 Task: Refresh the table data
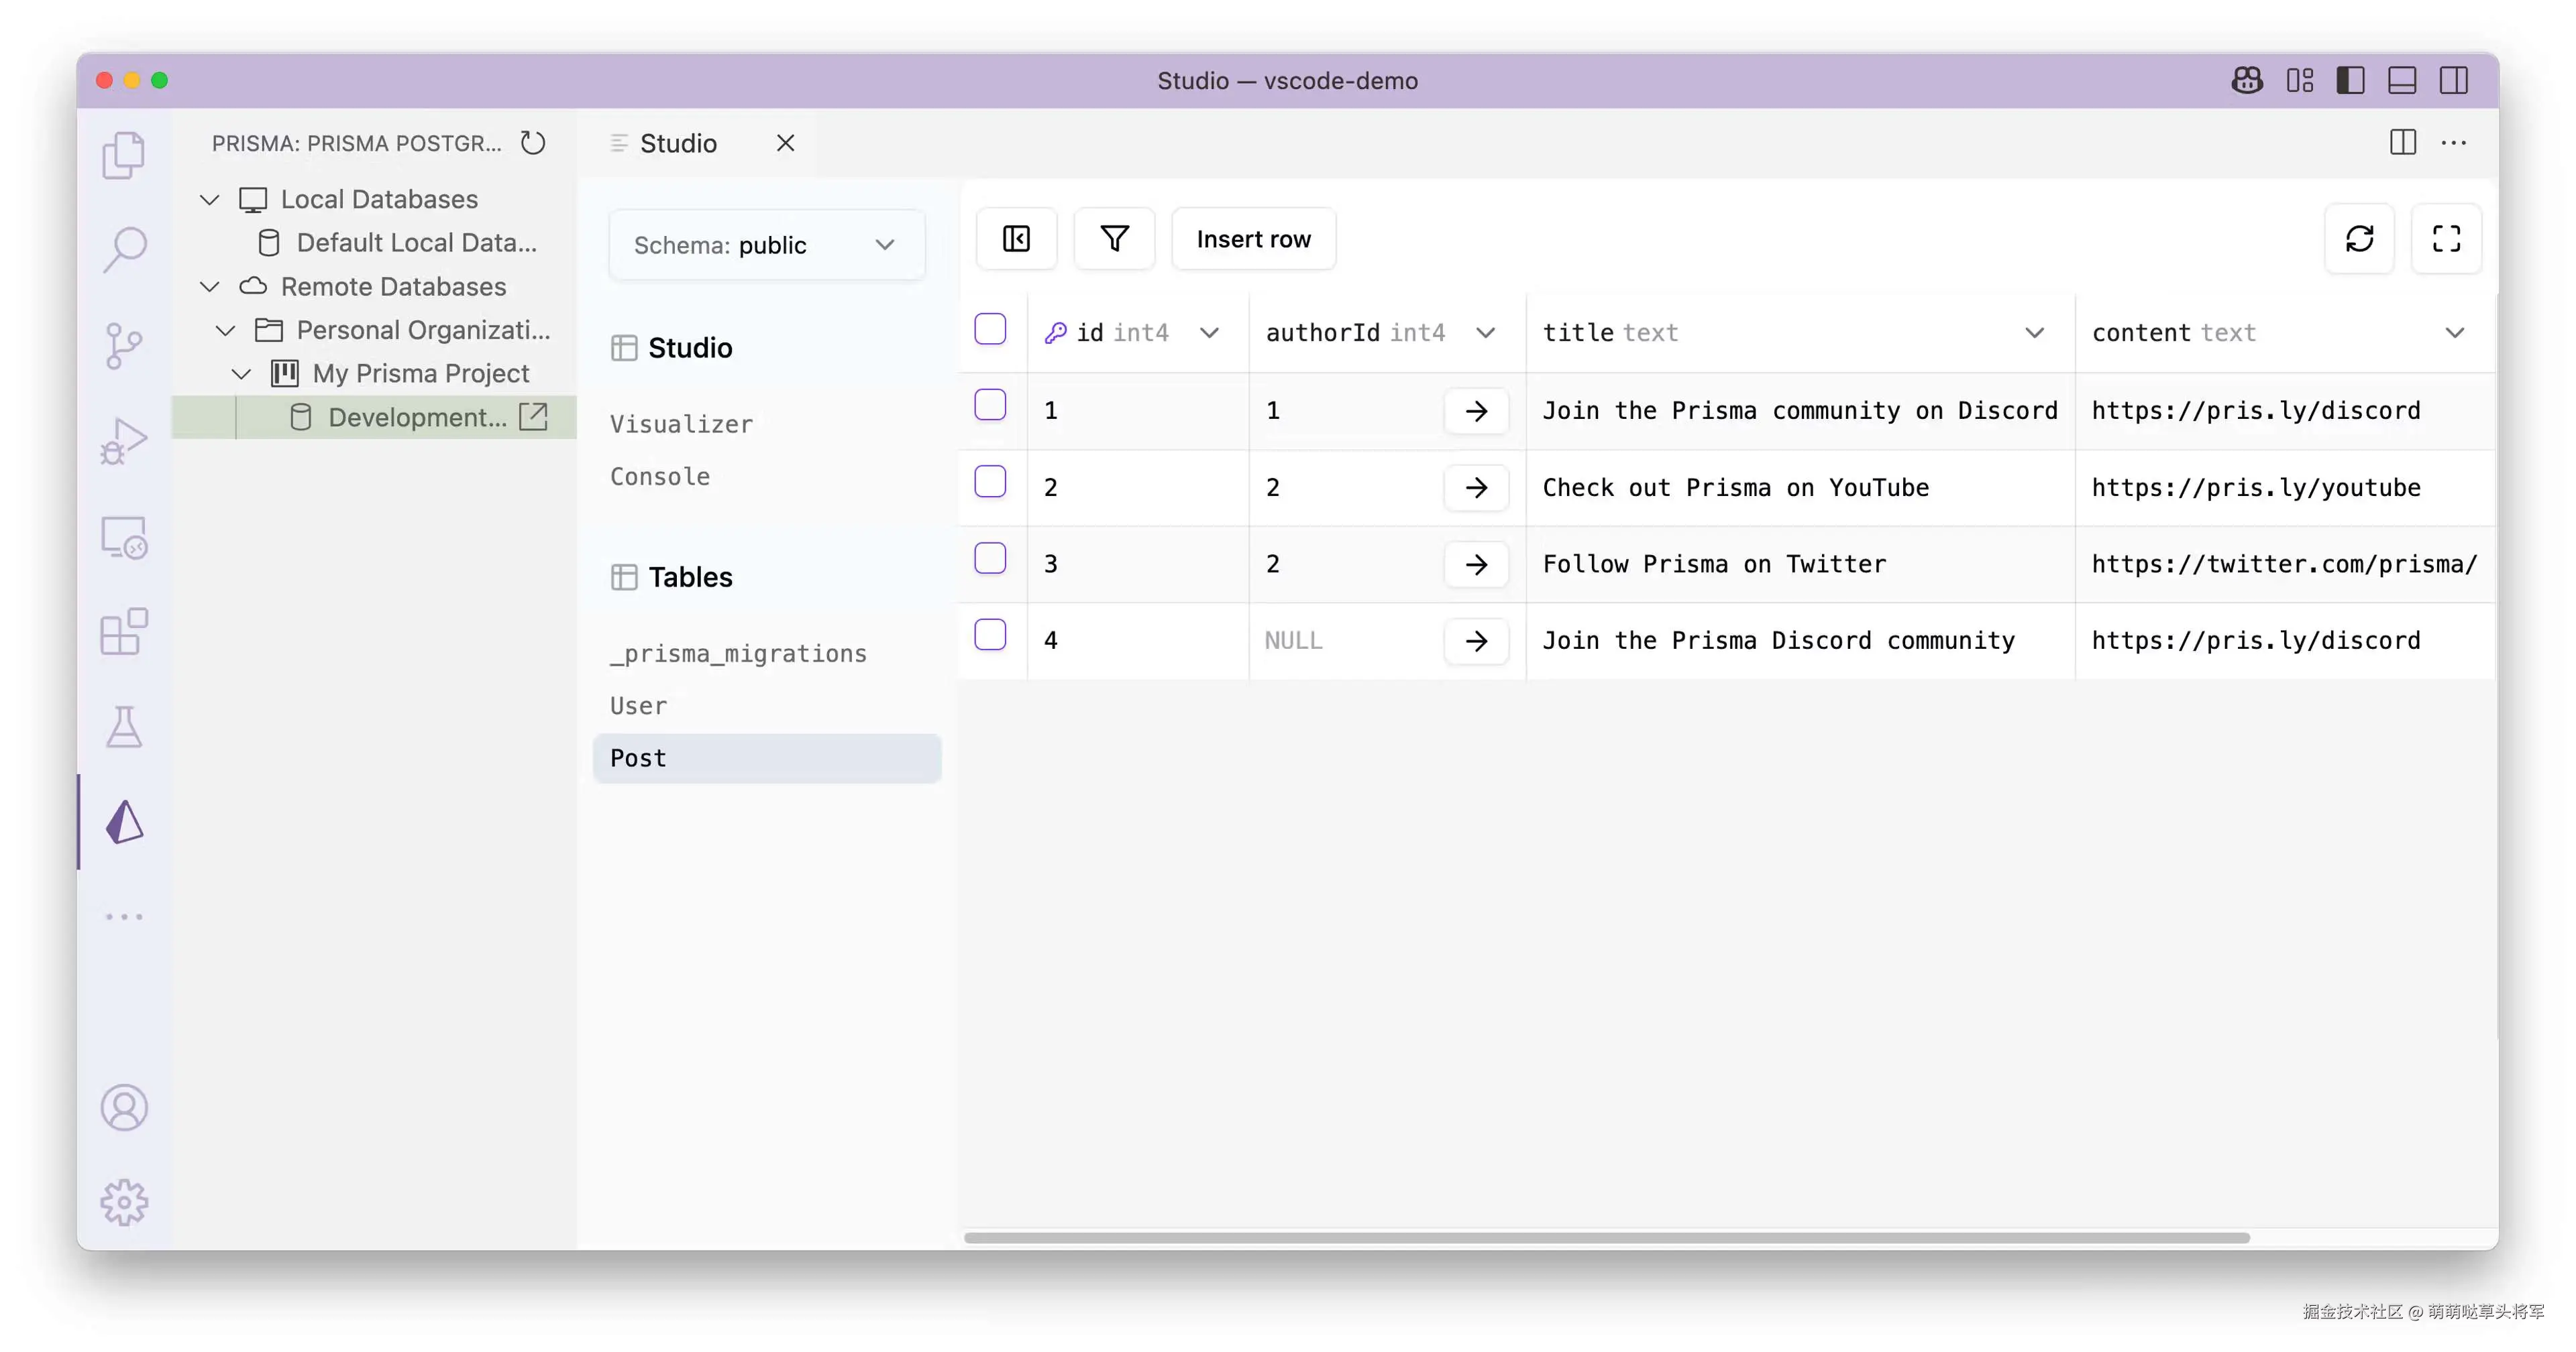pos(2359,239)
